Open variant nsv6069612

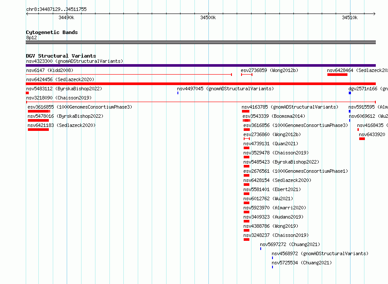point(368,116)
